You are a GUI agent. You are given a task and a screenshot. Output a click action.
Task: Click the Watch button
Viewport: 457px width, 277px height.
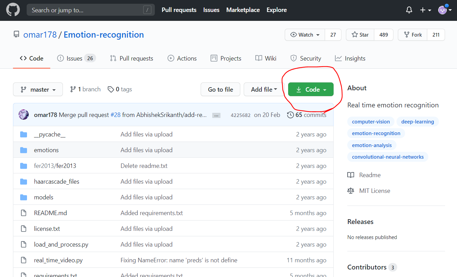tap(305, 35)
